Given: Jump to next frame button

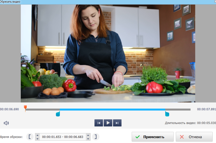Looking at the screenshot, I should click(x=117, y=123).
